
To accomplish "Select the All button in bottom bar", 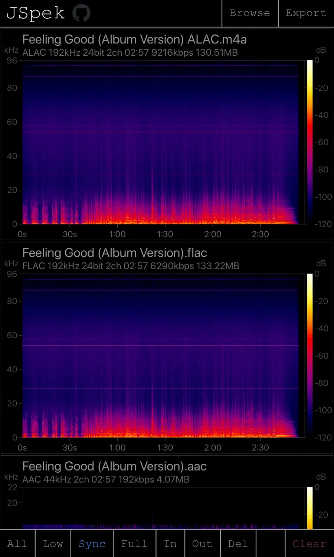I will (17, 544).
